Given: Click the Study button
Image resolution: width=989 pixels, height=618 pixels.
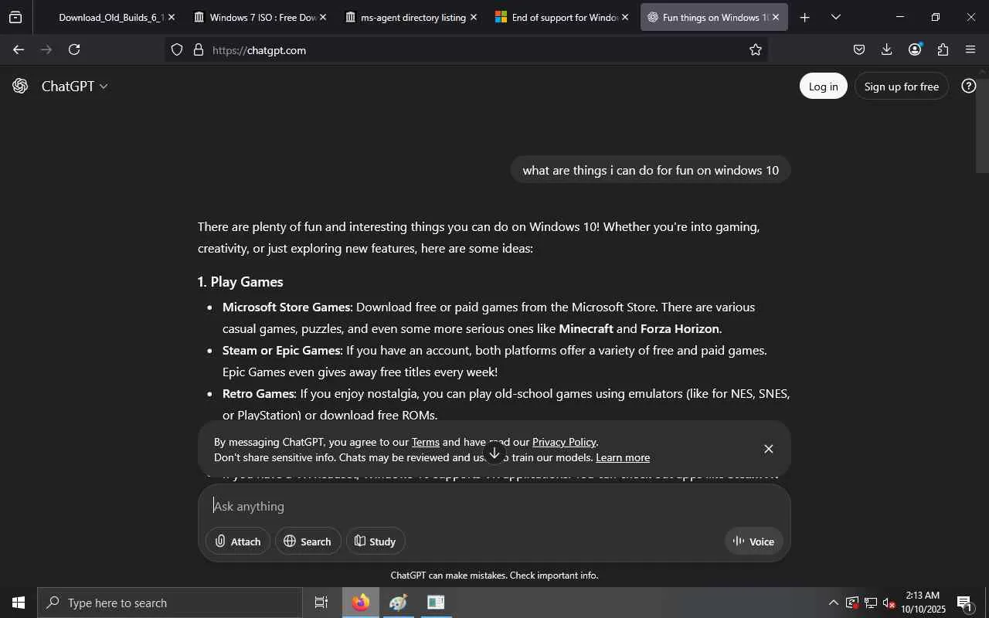Looking at the screenshot, I should click(376, 542).
